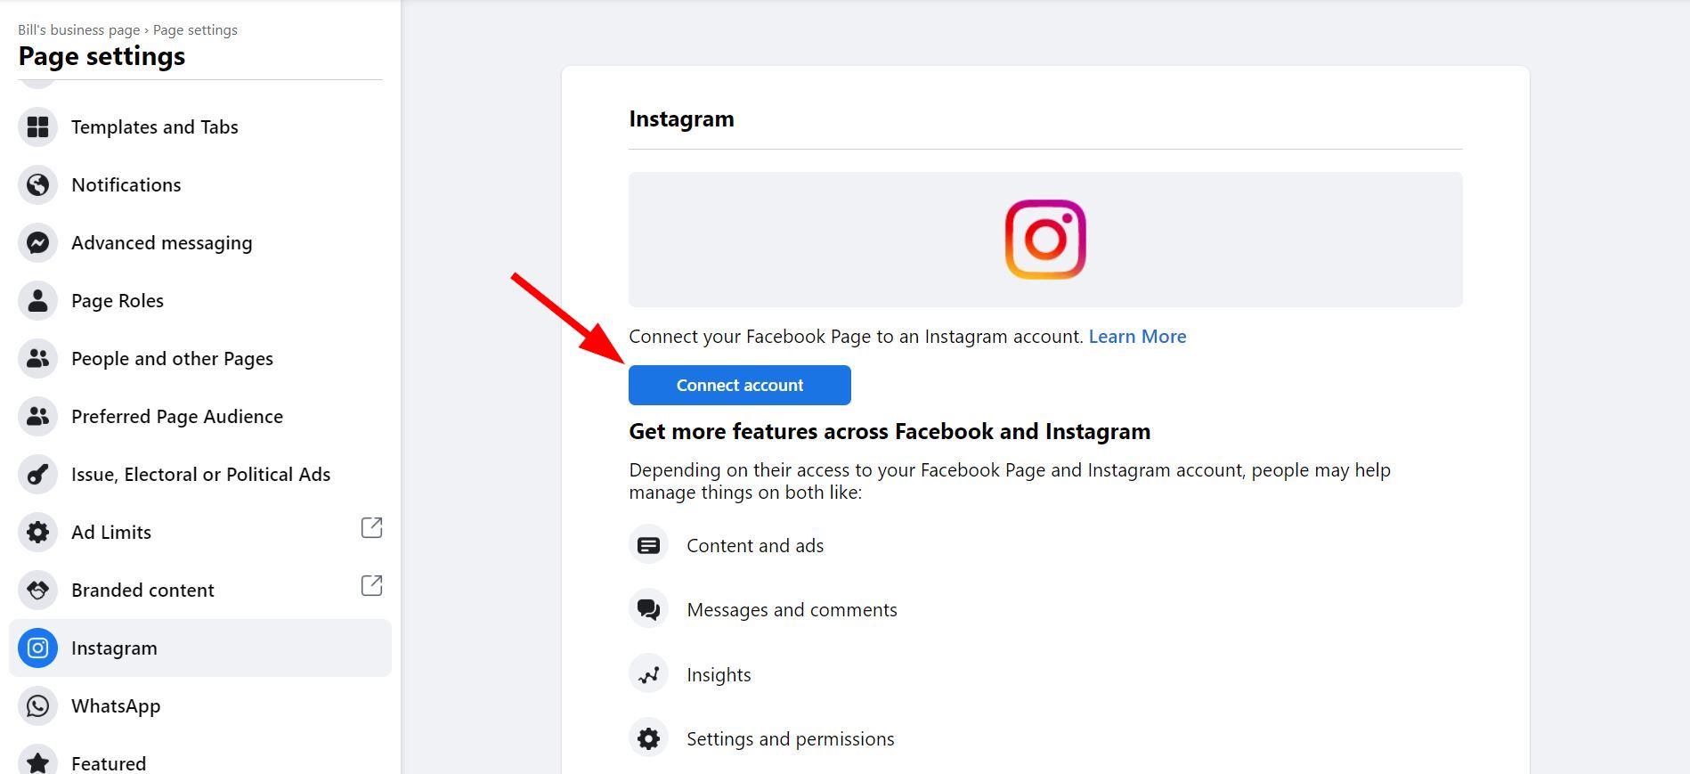The width and height of the screenshot is (1690, 774).
Task: Go back to Bill's business page breadcrumb
Action: 79,30
